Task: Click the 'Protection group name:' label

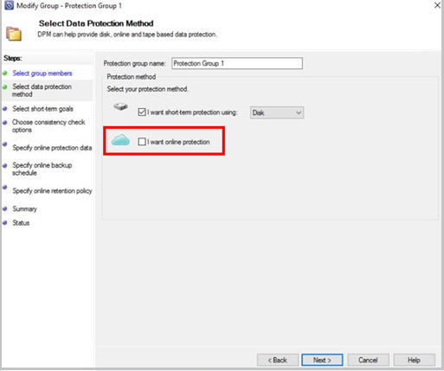Action: click(135, 63)
